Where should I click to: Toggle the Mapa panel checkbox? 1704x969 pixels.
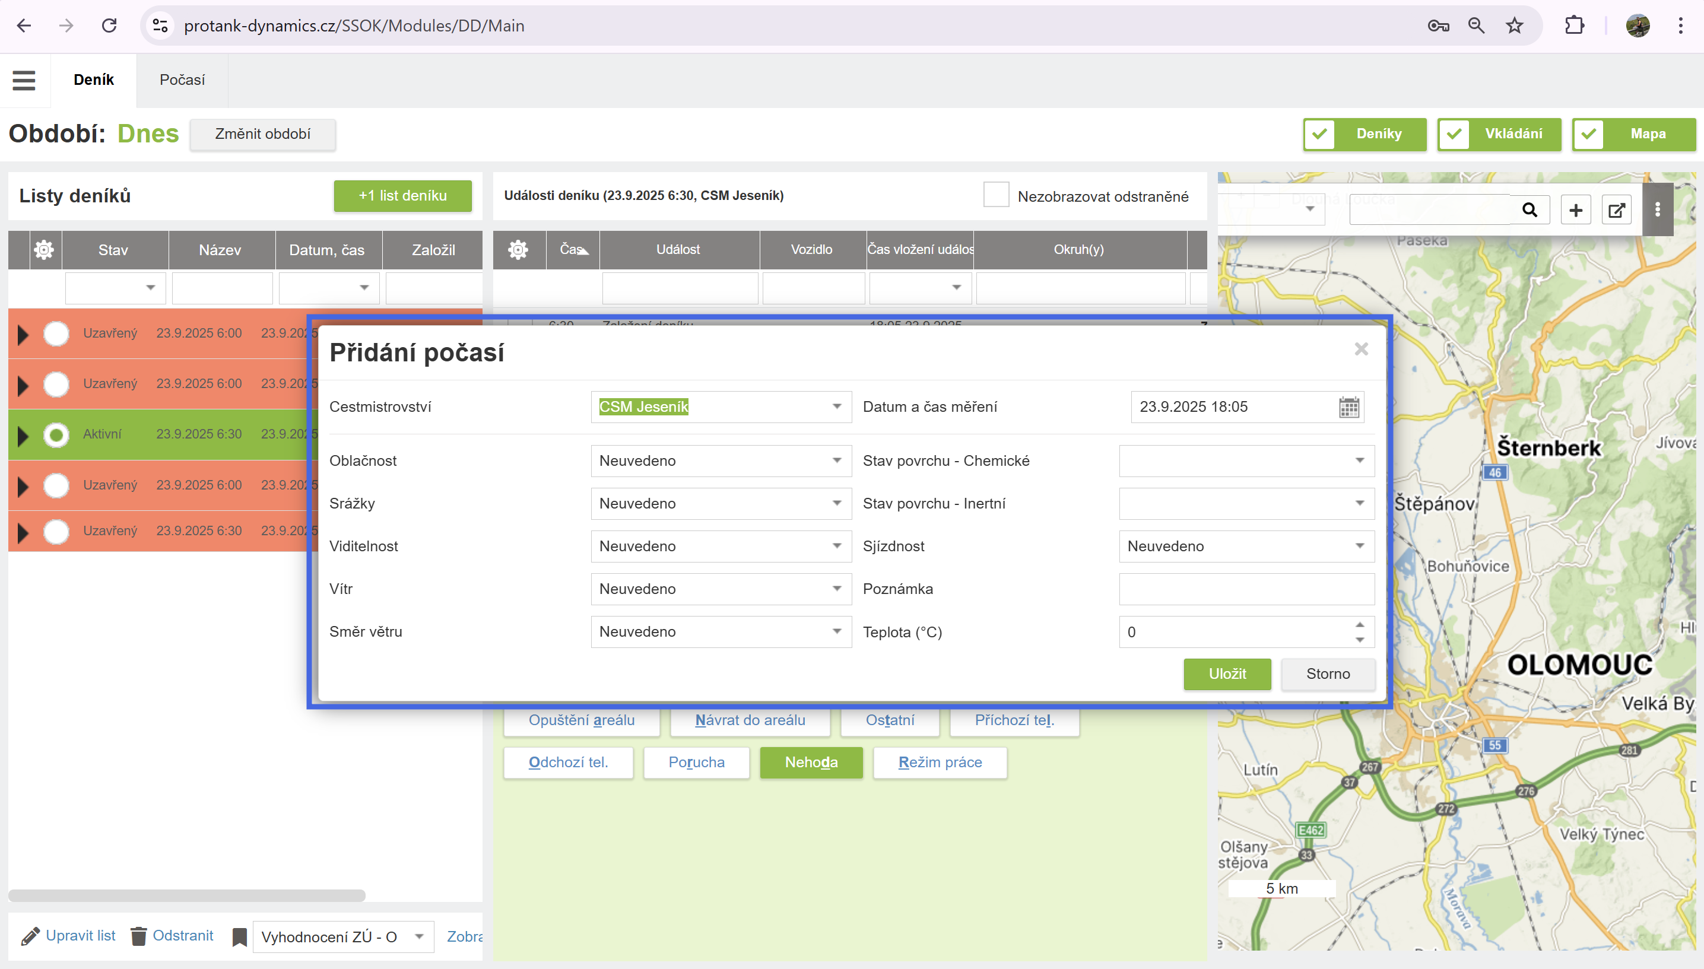(1589, 135)
